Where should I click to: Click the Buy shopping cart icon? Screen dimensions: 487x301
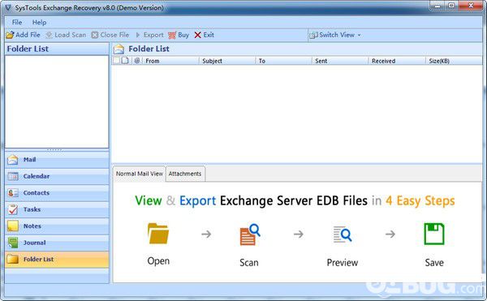pyautogui.click(x=172, y=35)
